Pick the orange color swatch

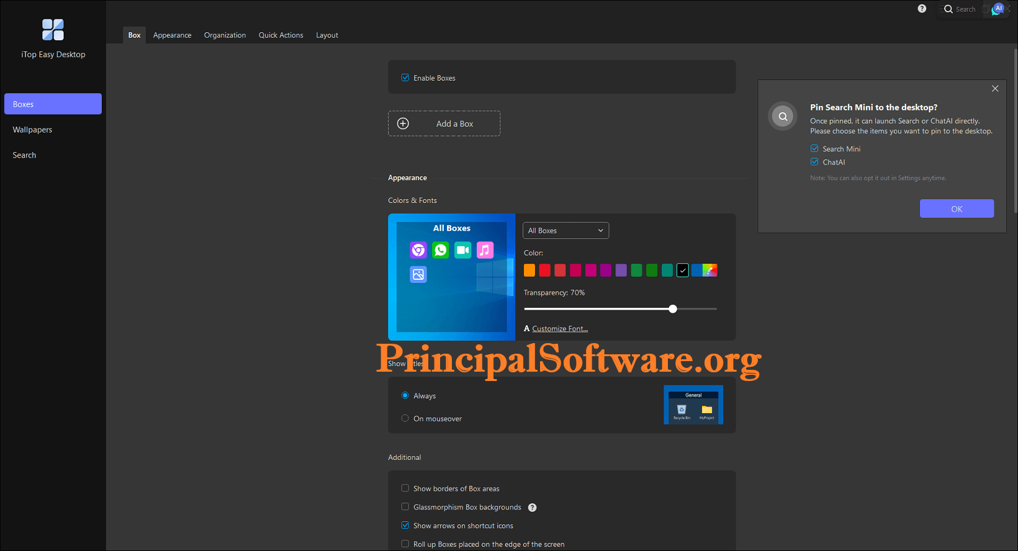(529, 270)
